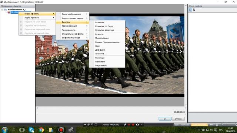Image resolution: width=237 pixels, height=133 pixels.
Task: Click the volume icon in system tray
Action: (x=211, y=130)
